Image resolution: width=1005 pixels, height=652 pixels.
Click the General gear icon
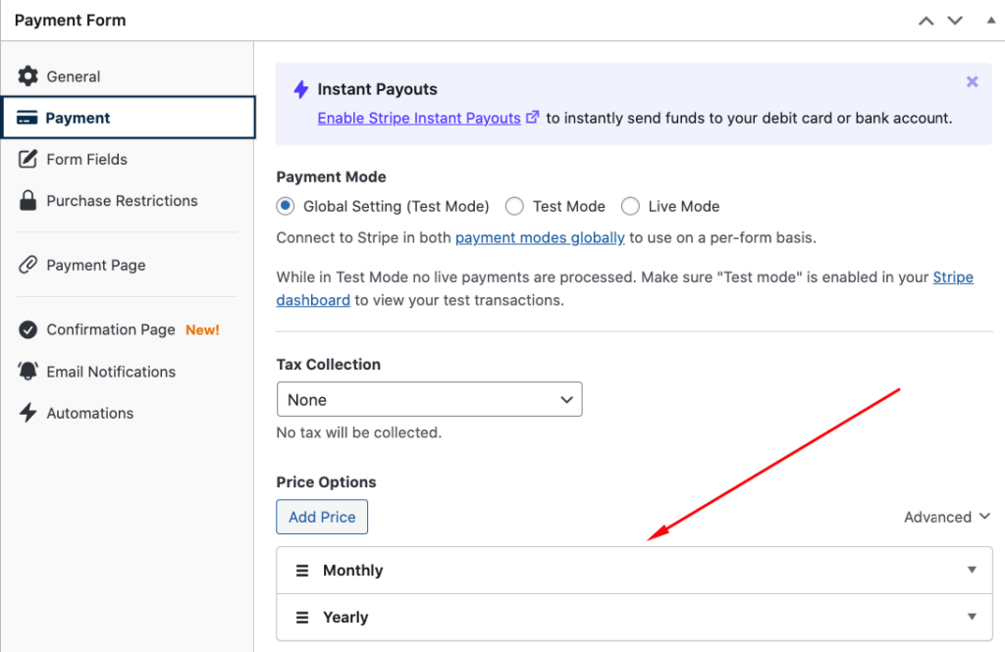(x=28, y=76)
